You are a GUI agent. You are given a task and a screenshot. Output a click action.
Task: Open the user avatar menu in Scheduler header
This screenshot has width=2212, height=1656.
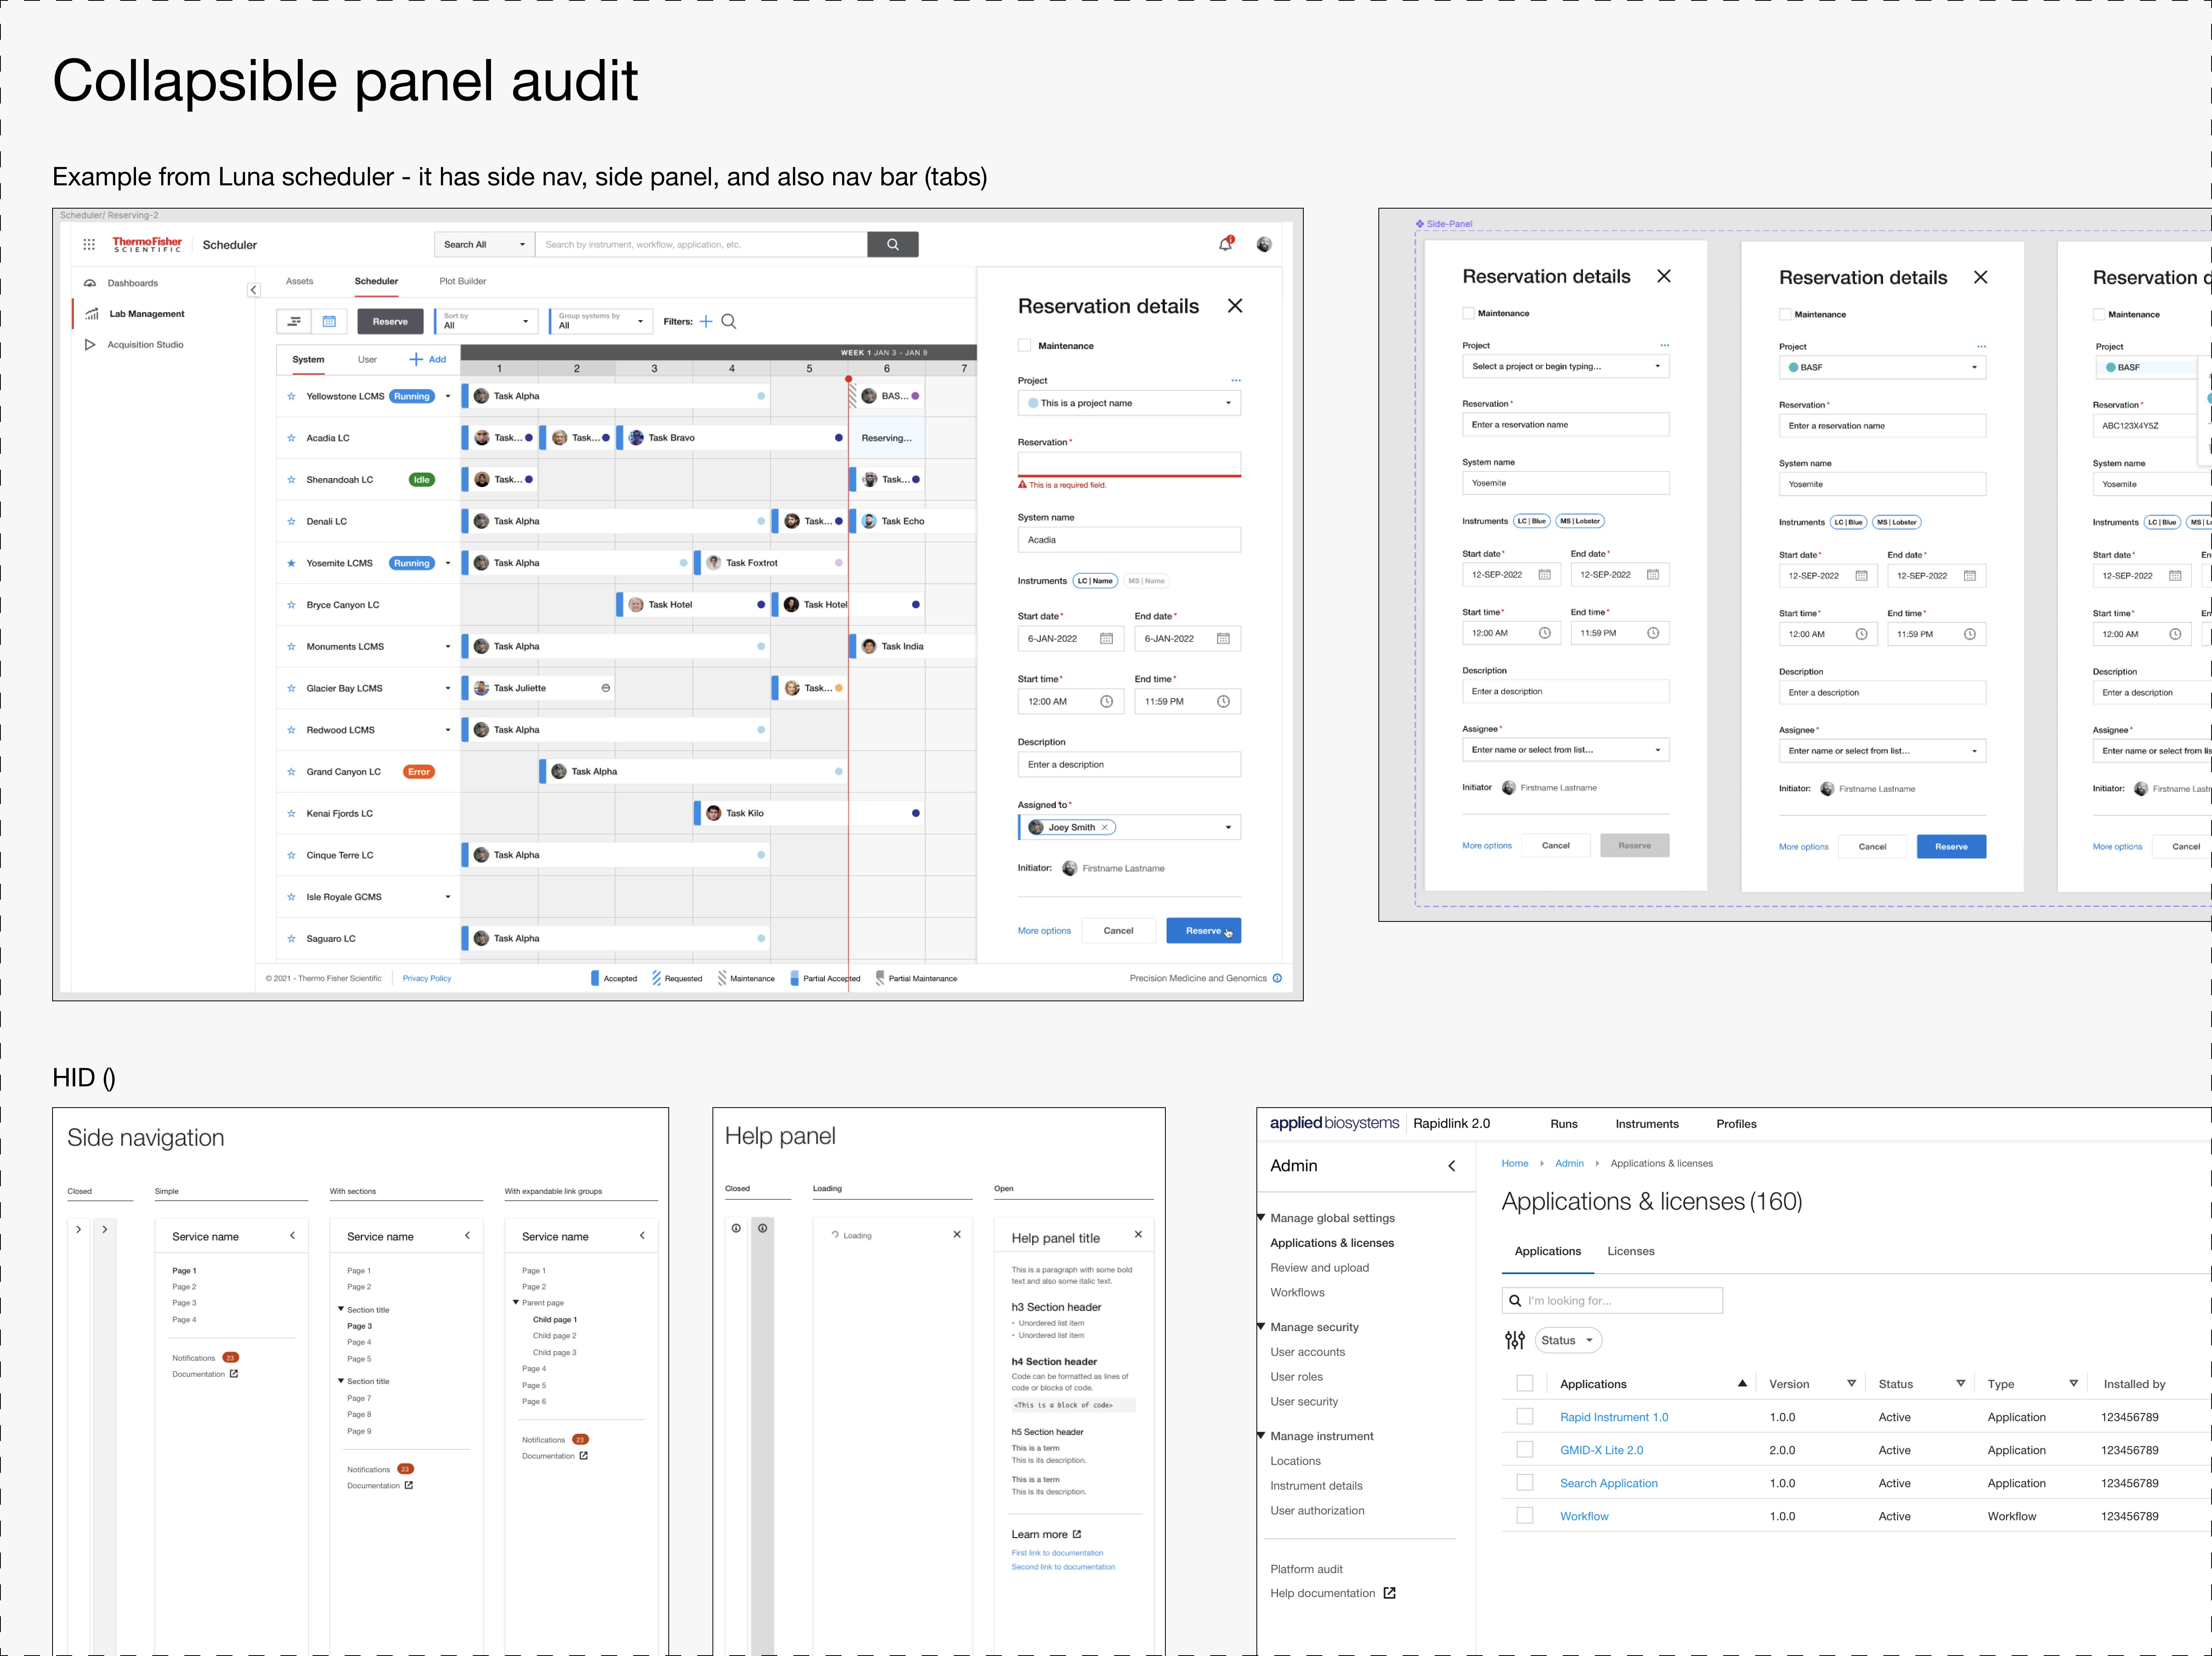coord(1264,244)
